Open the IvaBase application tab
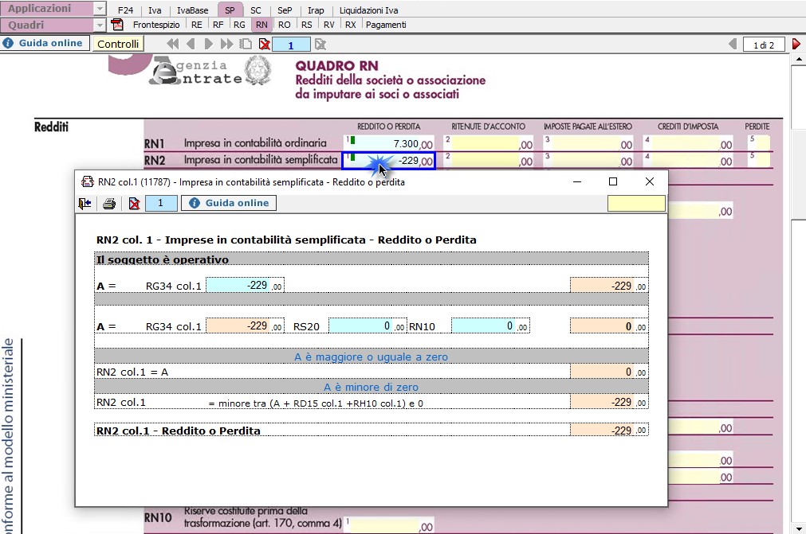806x534 pixels. (193, 10)
